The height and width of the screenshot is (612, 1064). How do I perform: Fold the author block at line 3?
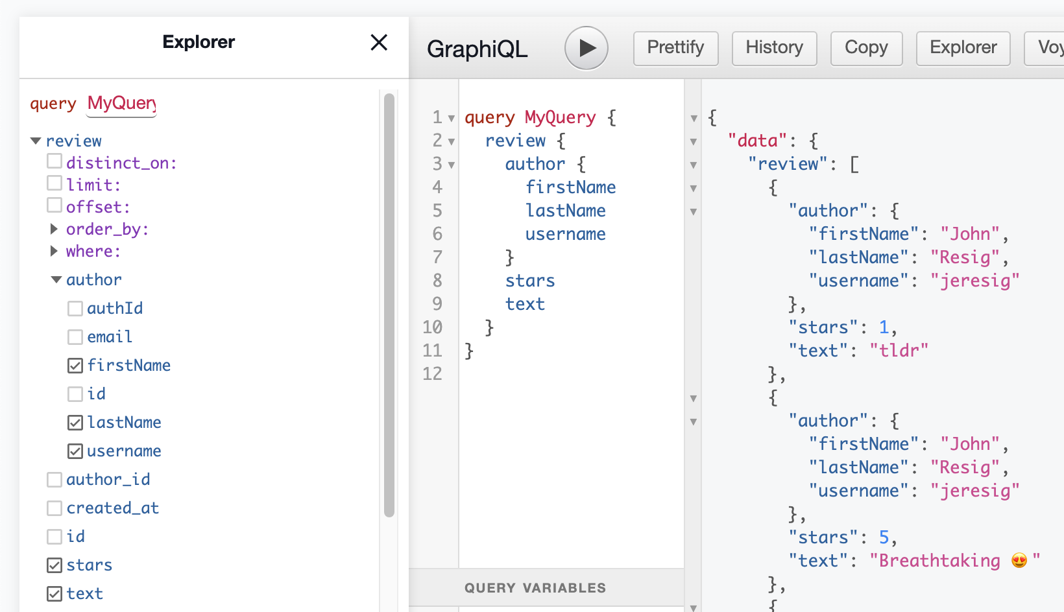click(x=452, y=165)
